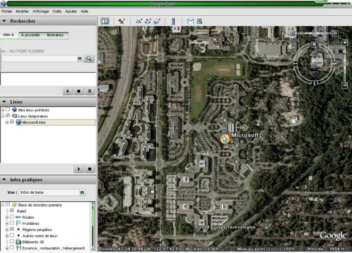
Task: Collapse the Infos pratiques panel triangle
Action: point(4,180)
